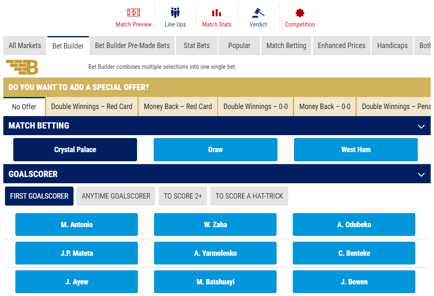Pick M. Antonio as goalscorer
The image size is (434, 296).
(76, 224)
